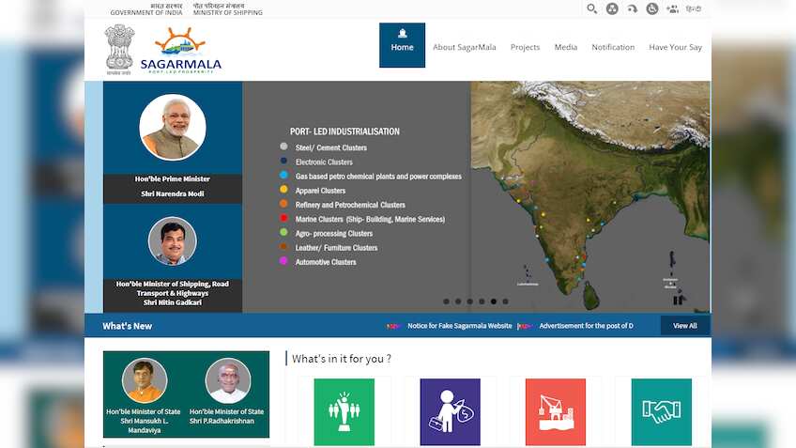Click the teal handshake tile icon

point(662,412)
